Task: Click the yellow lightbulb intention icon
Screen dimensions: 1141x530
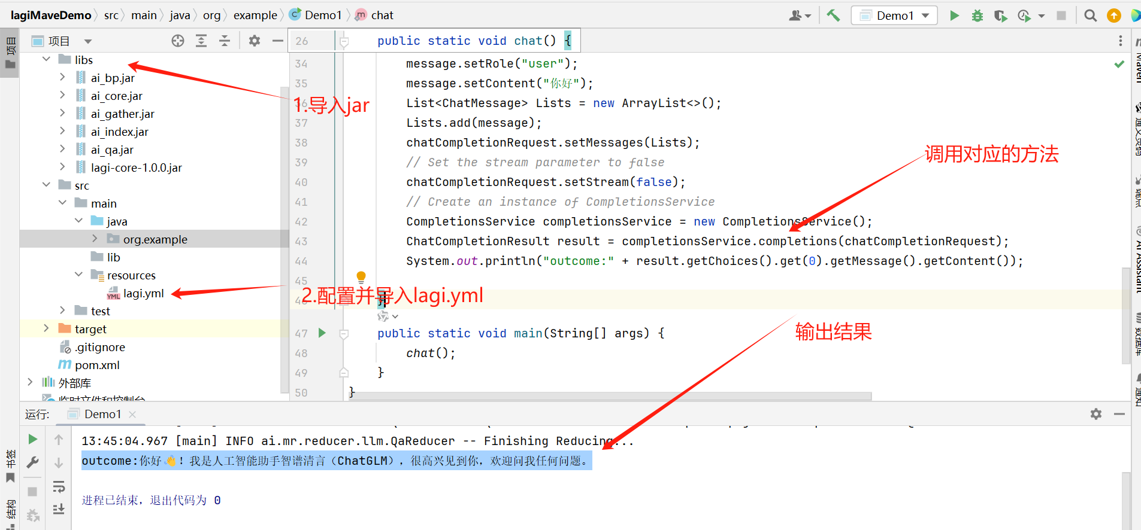Action: point(361,276)
